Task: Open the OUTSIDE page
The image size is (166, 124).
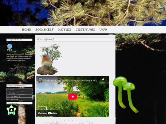Action: (x=65, y=30)
